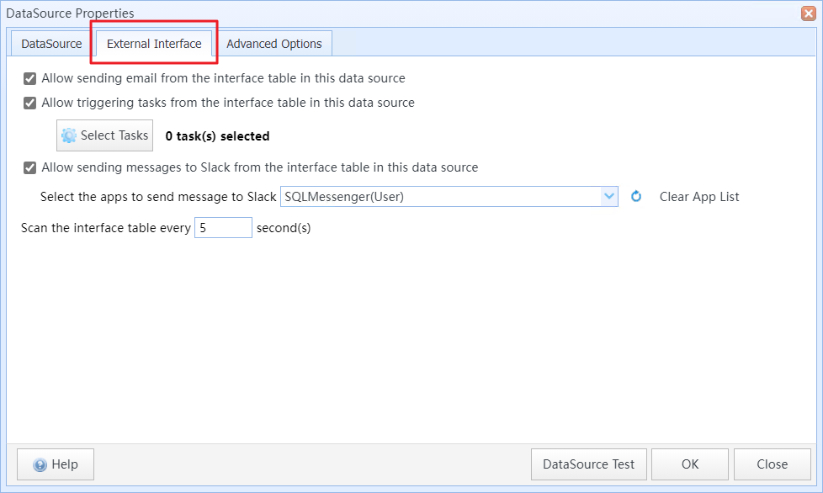Switch to the DataSource tab
The image size is (823, 493).
click(x=51, y=44)
